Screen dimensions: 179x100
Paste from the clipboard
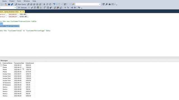(50, 4)
